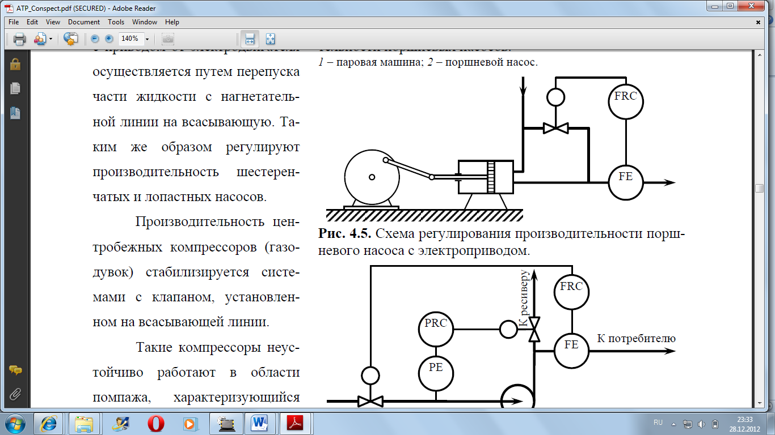Open the zoom level dropdown arrow
The width and height of the screenshot is (775, 435).
click(147, 39)
